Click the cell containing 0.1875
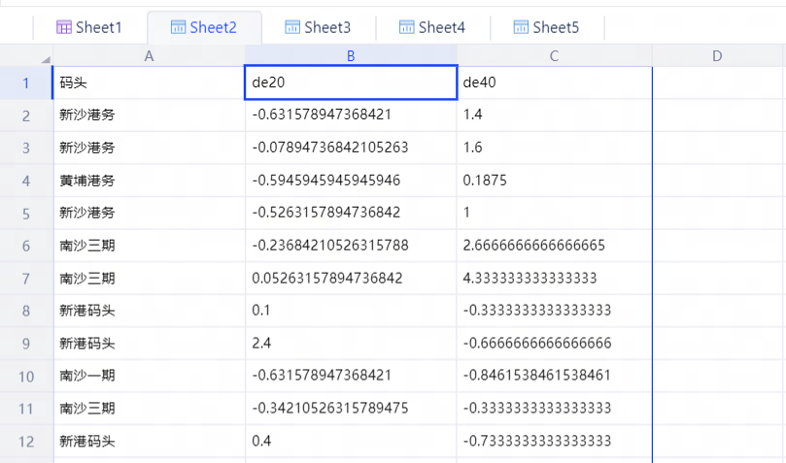 click(554, 181)
